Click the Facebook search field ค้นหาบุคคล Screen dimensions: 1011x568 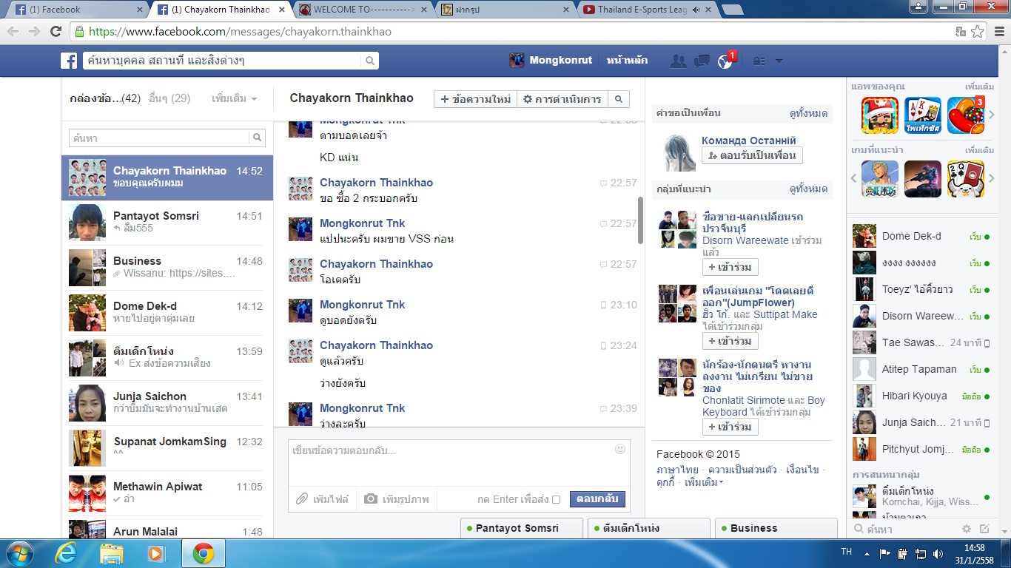(x=221, y=61)
